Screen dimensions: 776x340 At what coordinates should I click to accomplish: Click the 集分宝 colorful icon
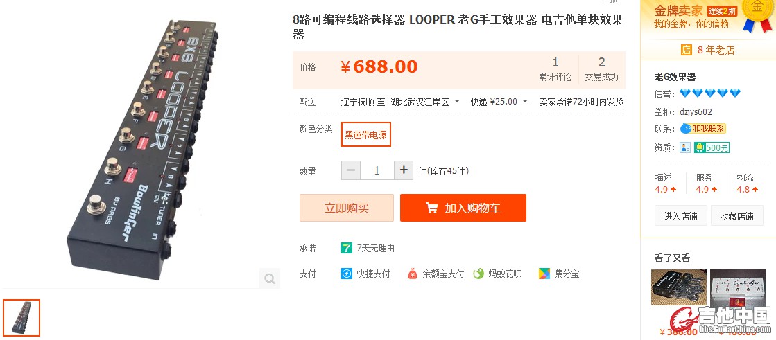pyautogui.click(x=544, y=274)
